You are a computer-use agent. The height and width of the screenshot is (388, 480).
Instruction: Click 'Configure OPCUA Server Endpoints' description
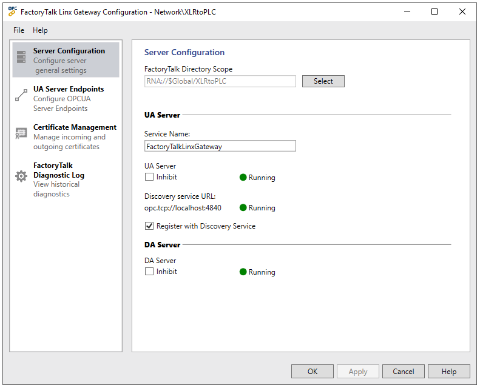[x=62, y=104]
